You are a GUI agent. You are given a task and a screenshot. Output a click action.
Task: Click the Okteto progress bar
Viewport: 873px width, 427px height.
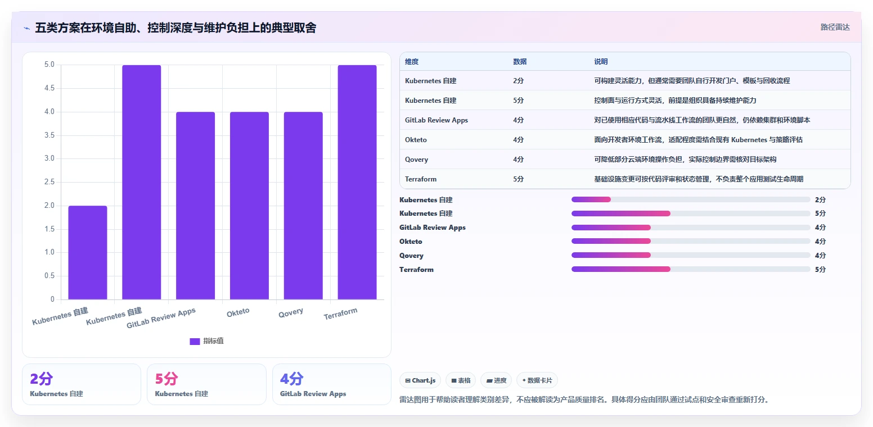point(691,242)
